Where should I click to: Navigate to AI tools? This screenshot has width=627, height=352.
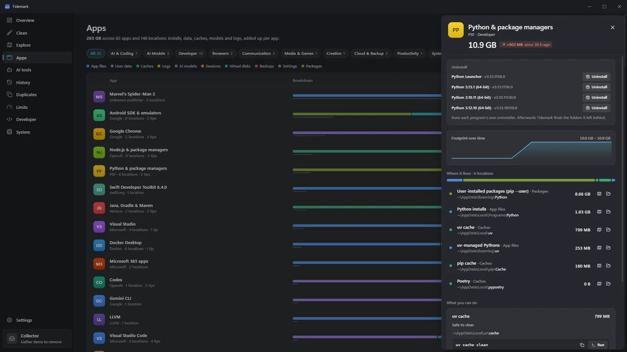tap(37, 70)
